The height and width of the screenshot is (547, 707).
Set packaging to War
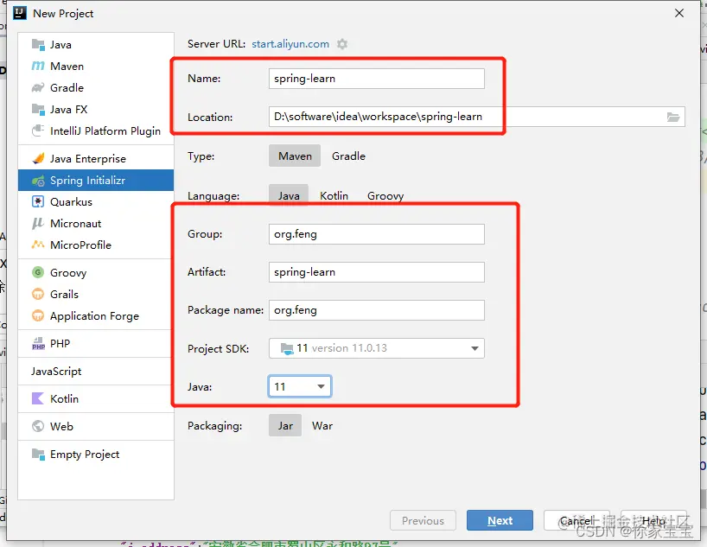coord(322,426)
